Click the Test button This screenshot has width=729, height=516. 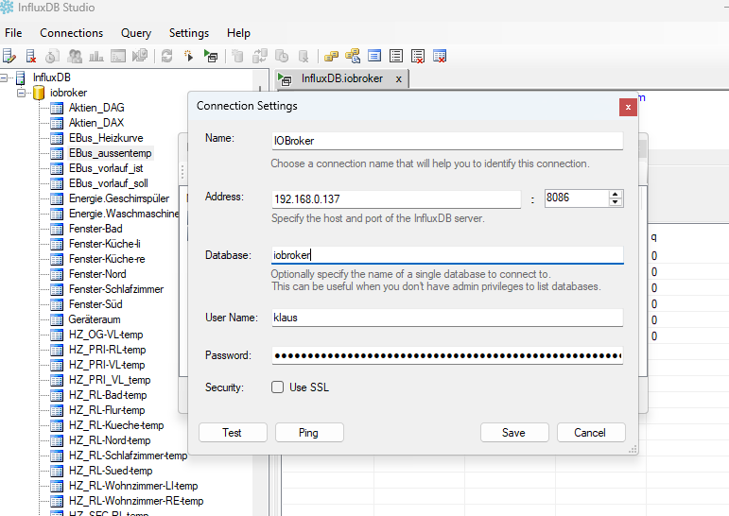click(233, 432)
